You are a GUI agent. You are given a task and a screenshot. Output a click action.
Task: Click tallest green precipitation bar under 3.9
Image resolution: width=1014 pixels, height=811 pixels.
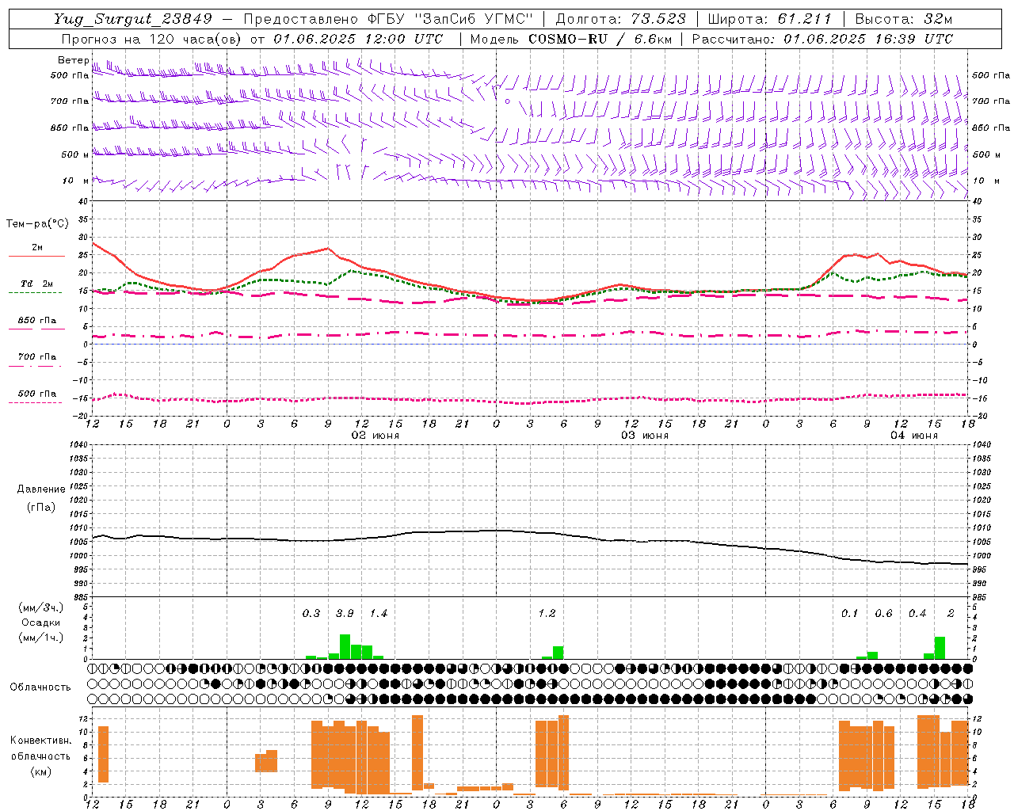[x=345, y=646]
